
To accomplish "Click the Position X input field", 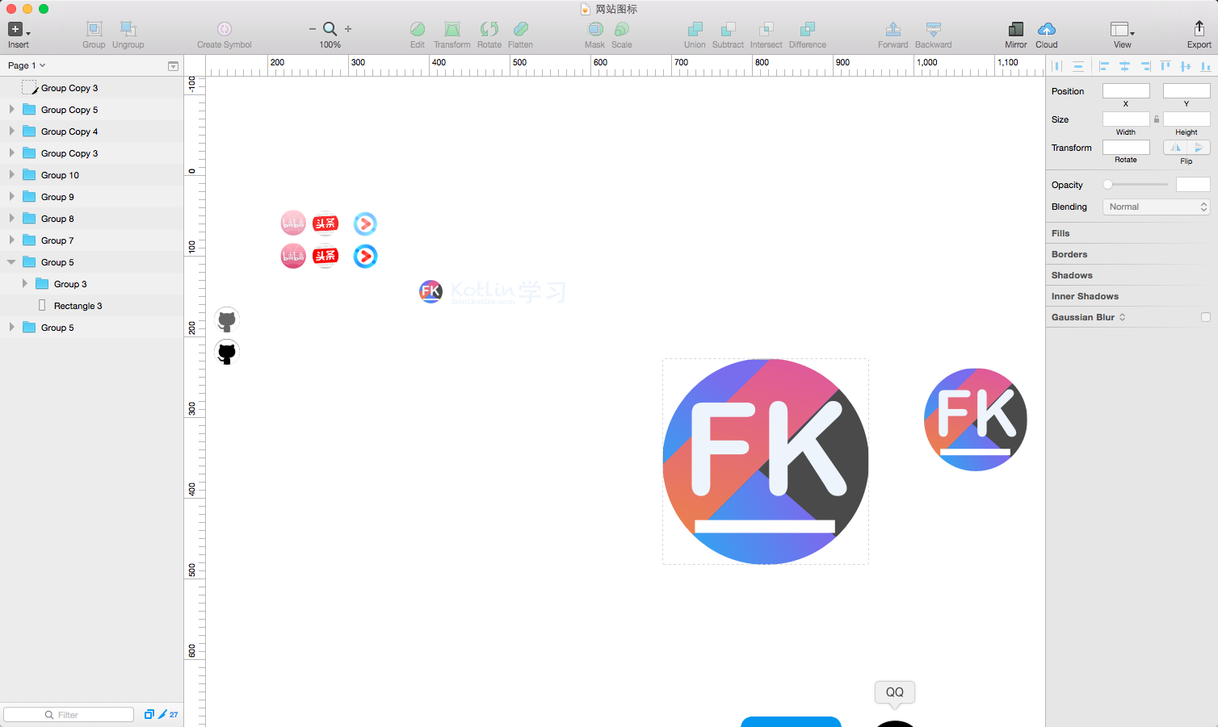I will (x=1126, y=91).
